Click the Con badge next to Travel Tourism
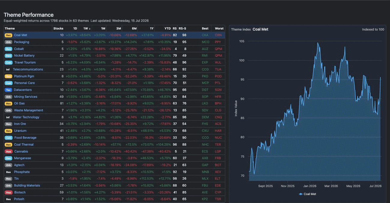 pyautogui.click(x=8, y=62)
